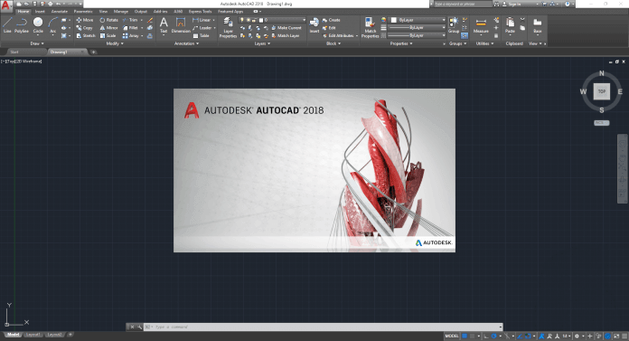Select the Arc tool
The image size is (629, 341).
[53, 25]
